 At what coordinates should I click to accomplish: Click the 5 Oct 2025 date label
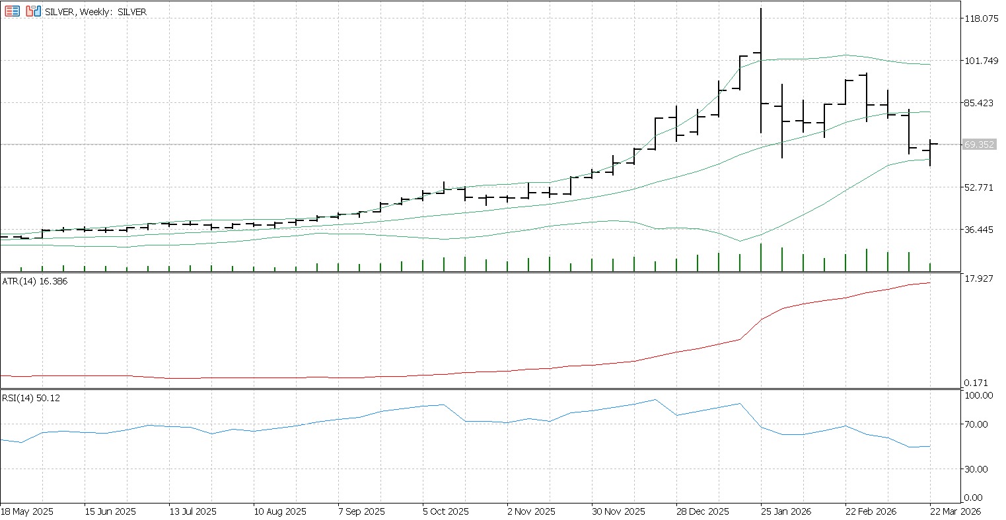pos(446,511)
